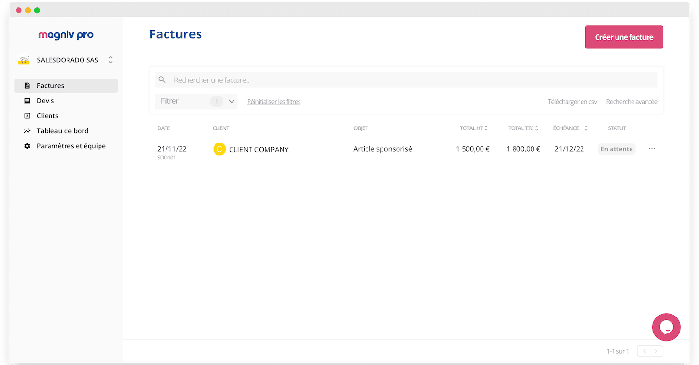Open the Filtrer dropdown
This screenshot has height=365, width=699.
(196, 101)
